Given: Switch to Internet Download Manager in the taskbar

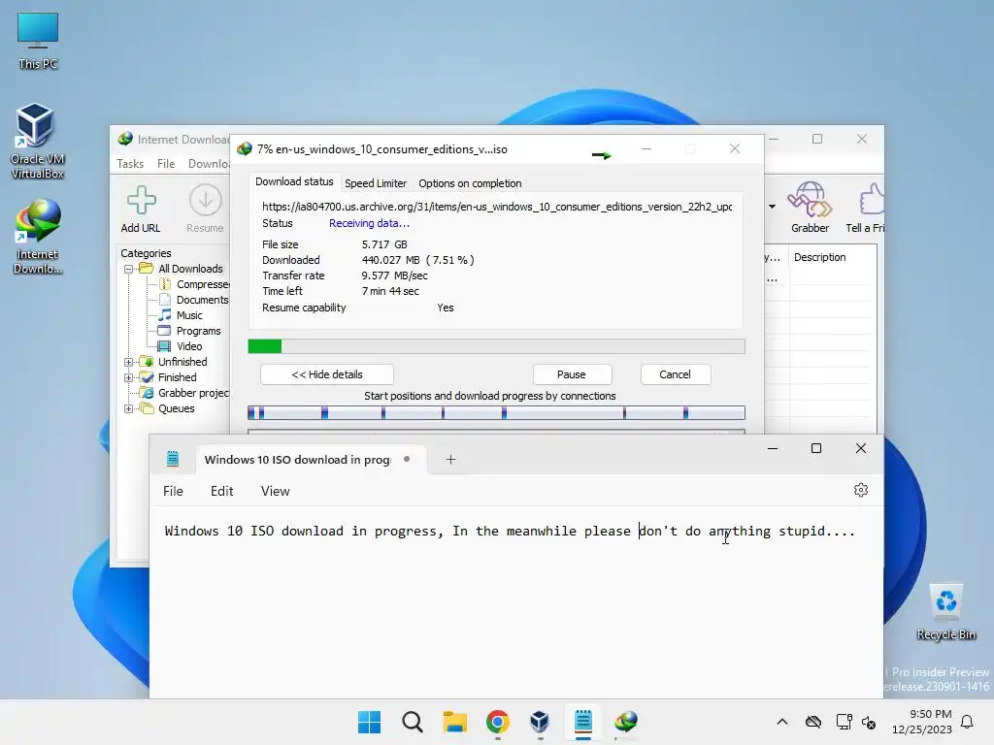Looking at the screenshot, I should tap(626, 722).
